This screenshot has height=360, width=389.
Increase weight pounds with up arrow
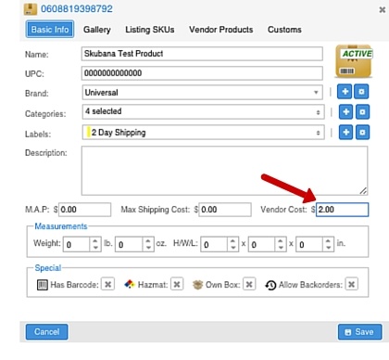tap(95, 240)
